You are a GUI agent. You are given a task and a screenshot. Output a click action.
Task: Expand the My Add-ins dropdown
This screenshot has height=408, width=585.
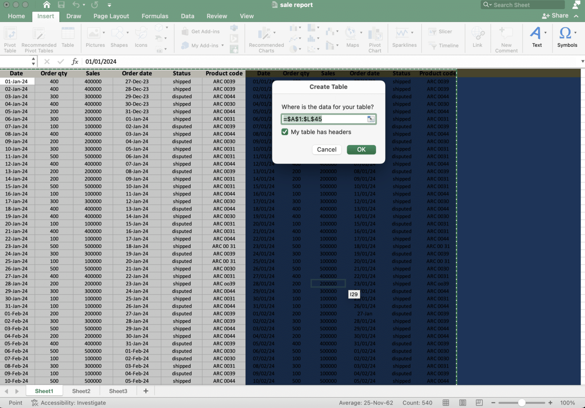tap(222, 45)
